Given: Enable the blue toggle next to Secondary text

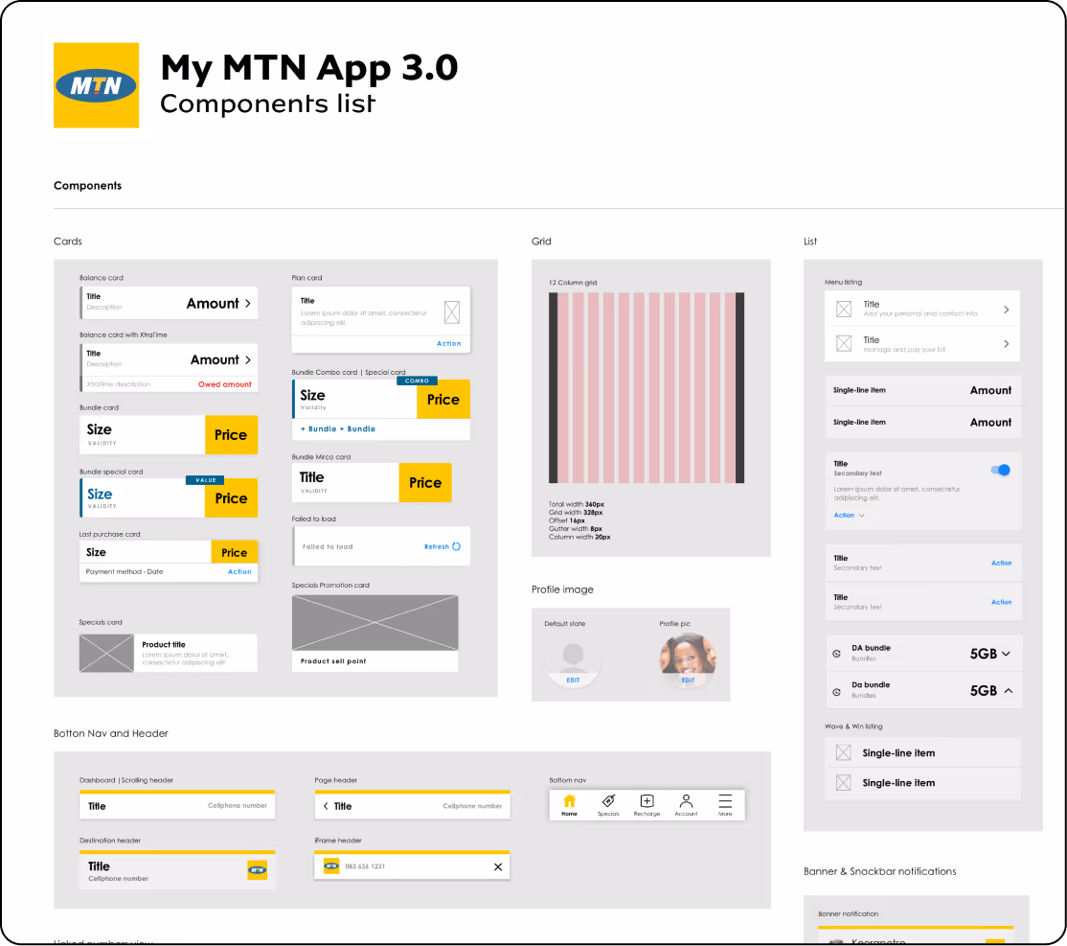Looking at the screenshot, I should [x=1000, y=470].
